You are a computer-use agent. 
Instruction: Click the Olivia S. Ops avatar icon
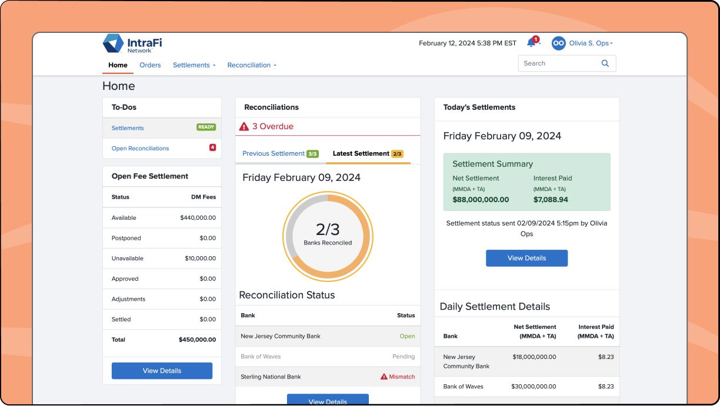pos(558,43)
